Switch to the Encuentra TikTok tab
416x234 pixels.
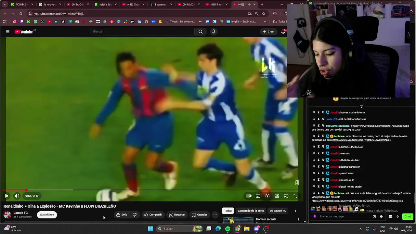pyautogui.click(x=161, y=4)
